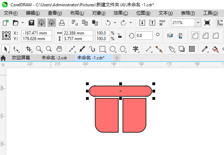
Task: Click the vertical scale percent field
Action: click(103, 39)
